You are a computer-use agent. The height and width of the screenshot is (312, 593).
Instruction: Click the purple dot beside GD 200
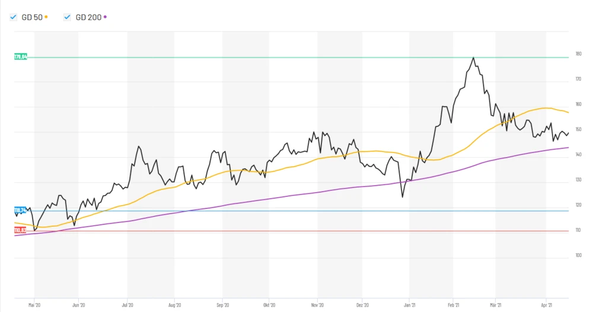coord(105,17)
